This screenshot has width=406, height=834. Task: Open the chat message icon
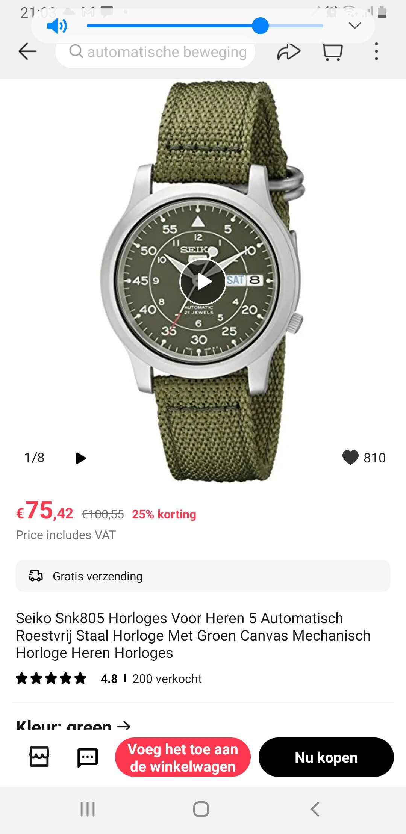point(88,757)
